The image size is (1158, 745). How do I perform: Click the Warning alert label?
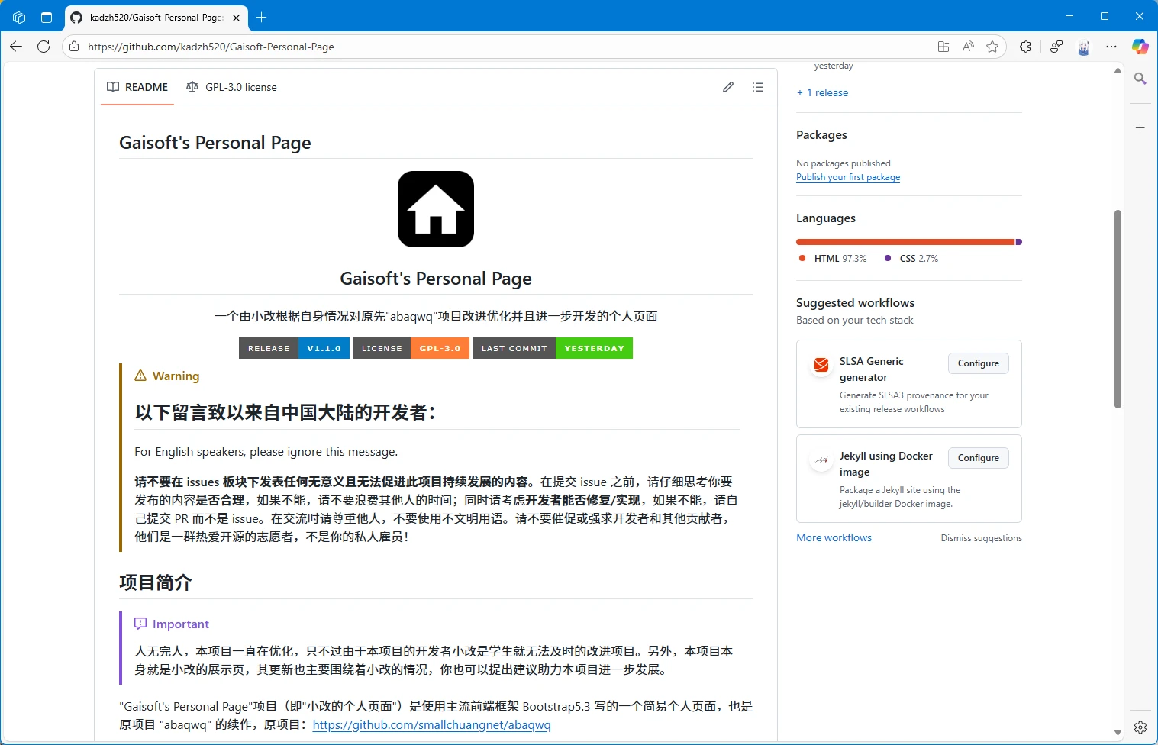(167, 376)
